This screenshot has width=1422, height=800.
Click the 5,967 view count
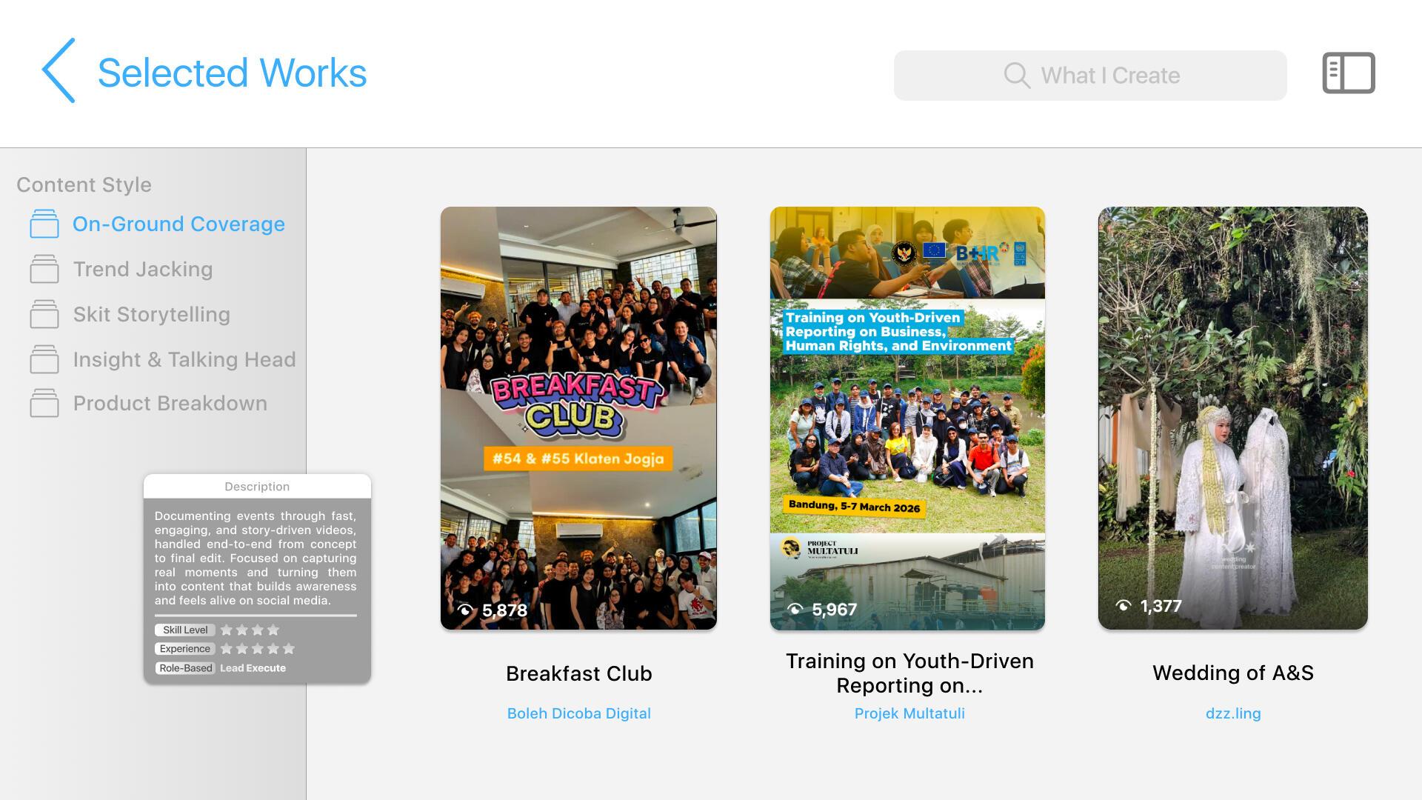click(x=835, y=610)
